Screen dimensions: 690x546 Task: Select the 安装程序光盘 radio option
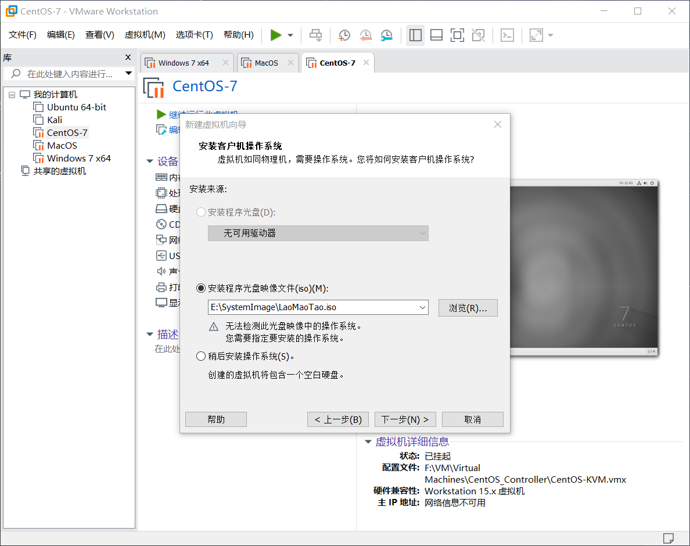pyautogui.click(x=201, y=212)
